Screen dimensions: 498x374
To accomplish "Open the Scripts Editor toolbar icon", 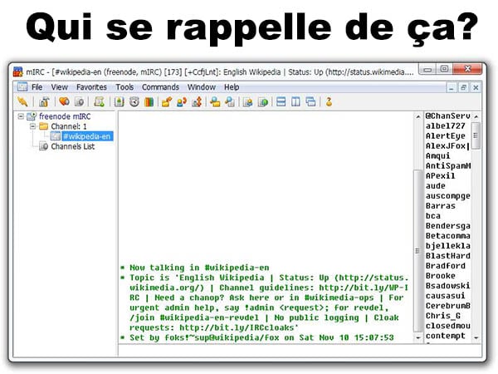I will tap(99, 101).
